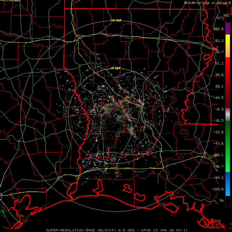232x232 pixels.
Task: Click the 92.3 velocity scale value
Action: point(219,40)
